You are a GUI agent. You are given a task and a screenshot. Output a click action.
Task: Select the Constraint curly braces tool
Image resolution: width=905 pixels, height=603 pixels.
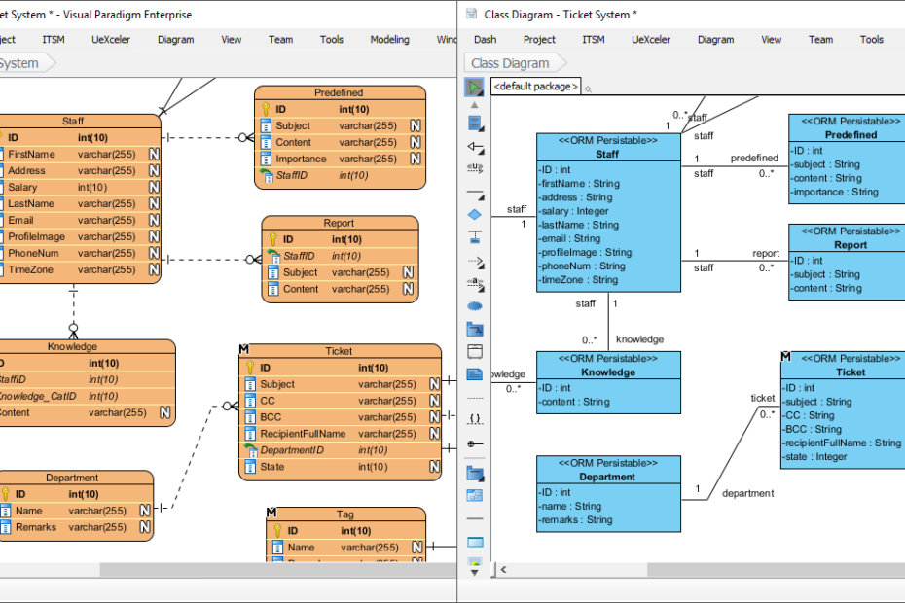click(x=474, y=418)
